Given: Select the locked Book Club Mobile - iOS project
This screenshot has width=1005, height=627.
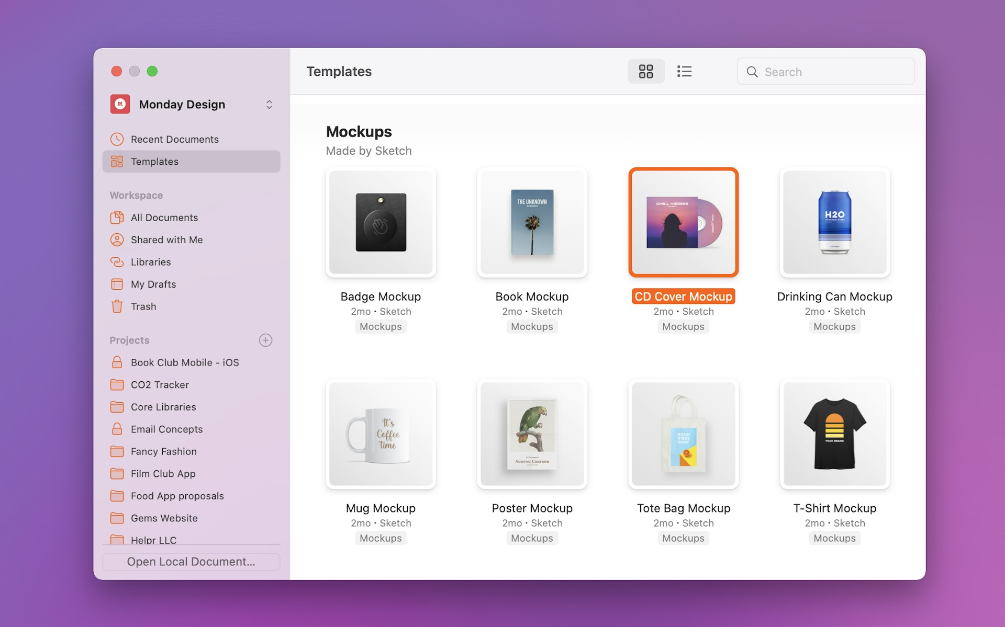Looking at the screenshot, I should [x=185, y=362].
